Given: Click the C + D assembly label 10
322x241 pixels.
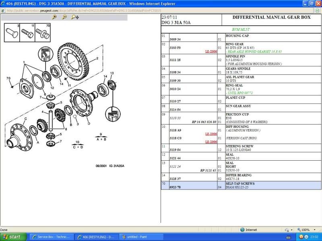Looking at the screenshot, I should coord(78,145).
